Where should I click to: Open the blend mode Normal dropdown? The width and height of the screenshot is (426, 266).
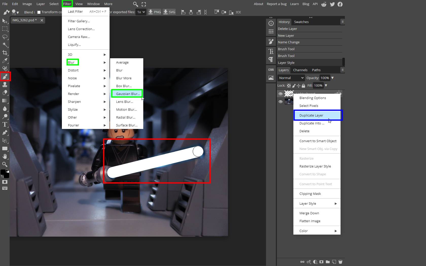click(x=291, y=78)
